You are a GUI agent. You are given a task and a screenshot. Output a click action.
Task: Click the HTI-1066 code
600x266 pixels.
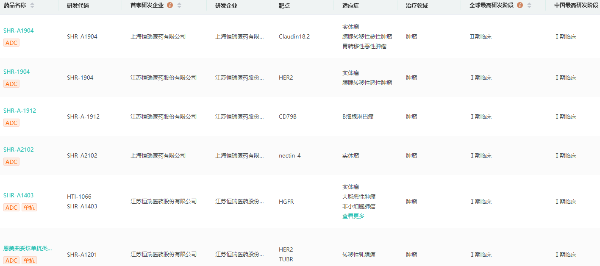79,197
